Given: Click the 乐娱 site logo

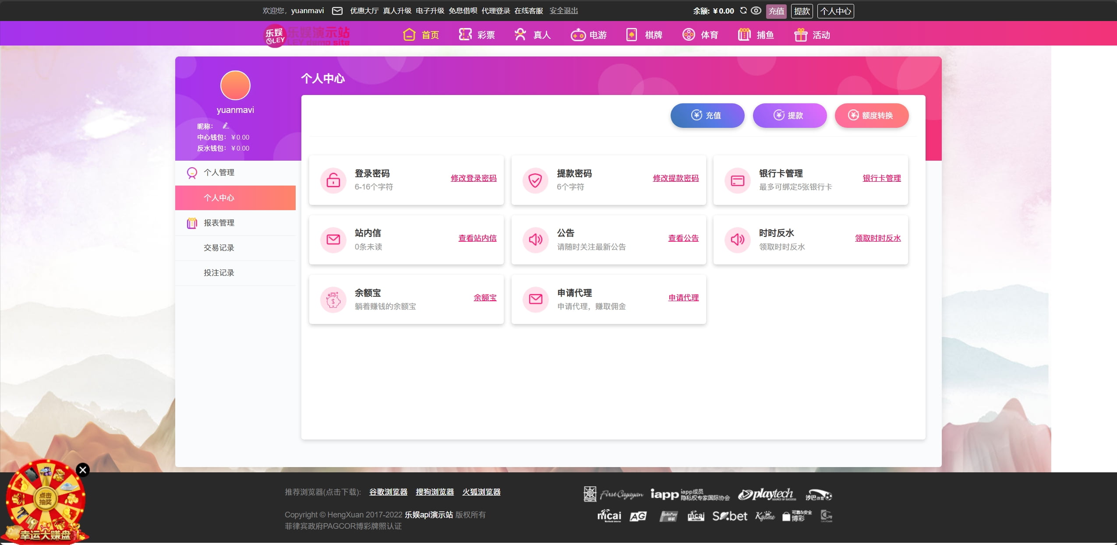Looking at the screenshot, I should tap(275, 35).
